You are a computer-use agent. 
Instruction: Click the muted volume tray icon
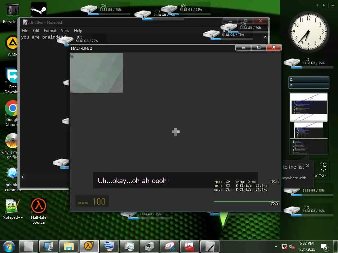(x=292, y=247)
